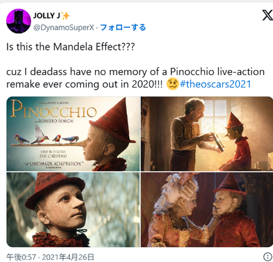Open the image of fairy touching Pinocchio

[x=207, y=210]
